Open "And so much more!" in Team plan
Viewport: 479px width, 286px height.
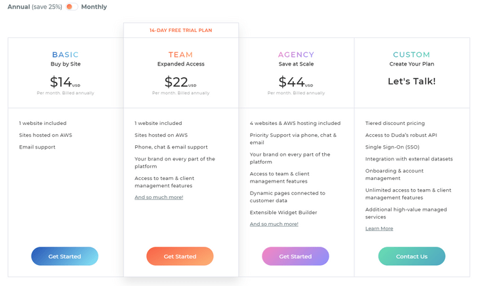pos(159,197)
